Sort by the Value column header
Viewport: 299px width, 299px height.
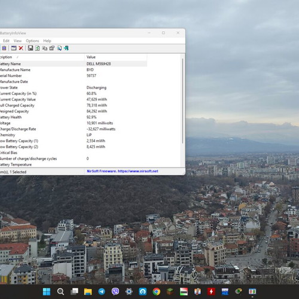115,57
